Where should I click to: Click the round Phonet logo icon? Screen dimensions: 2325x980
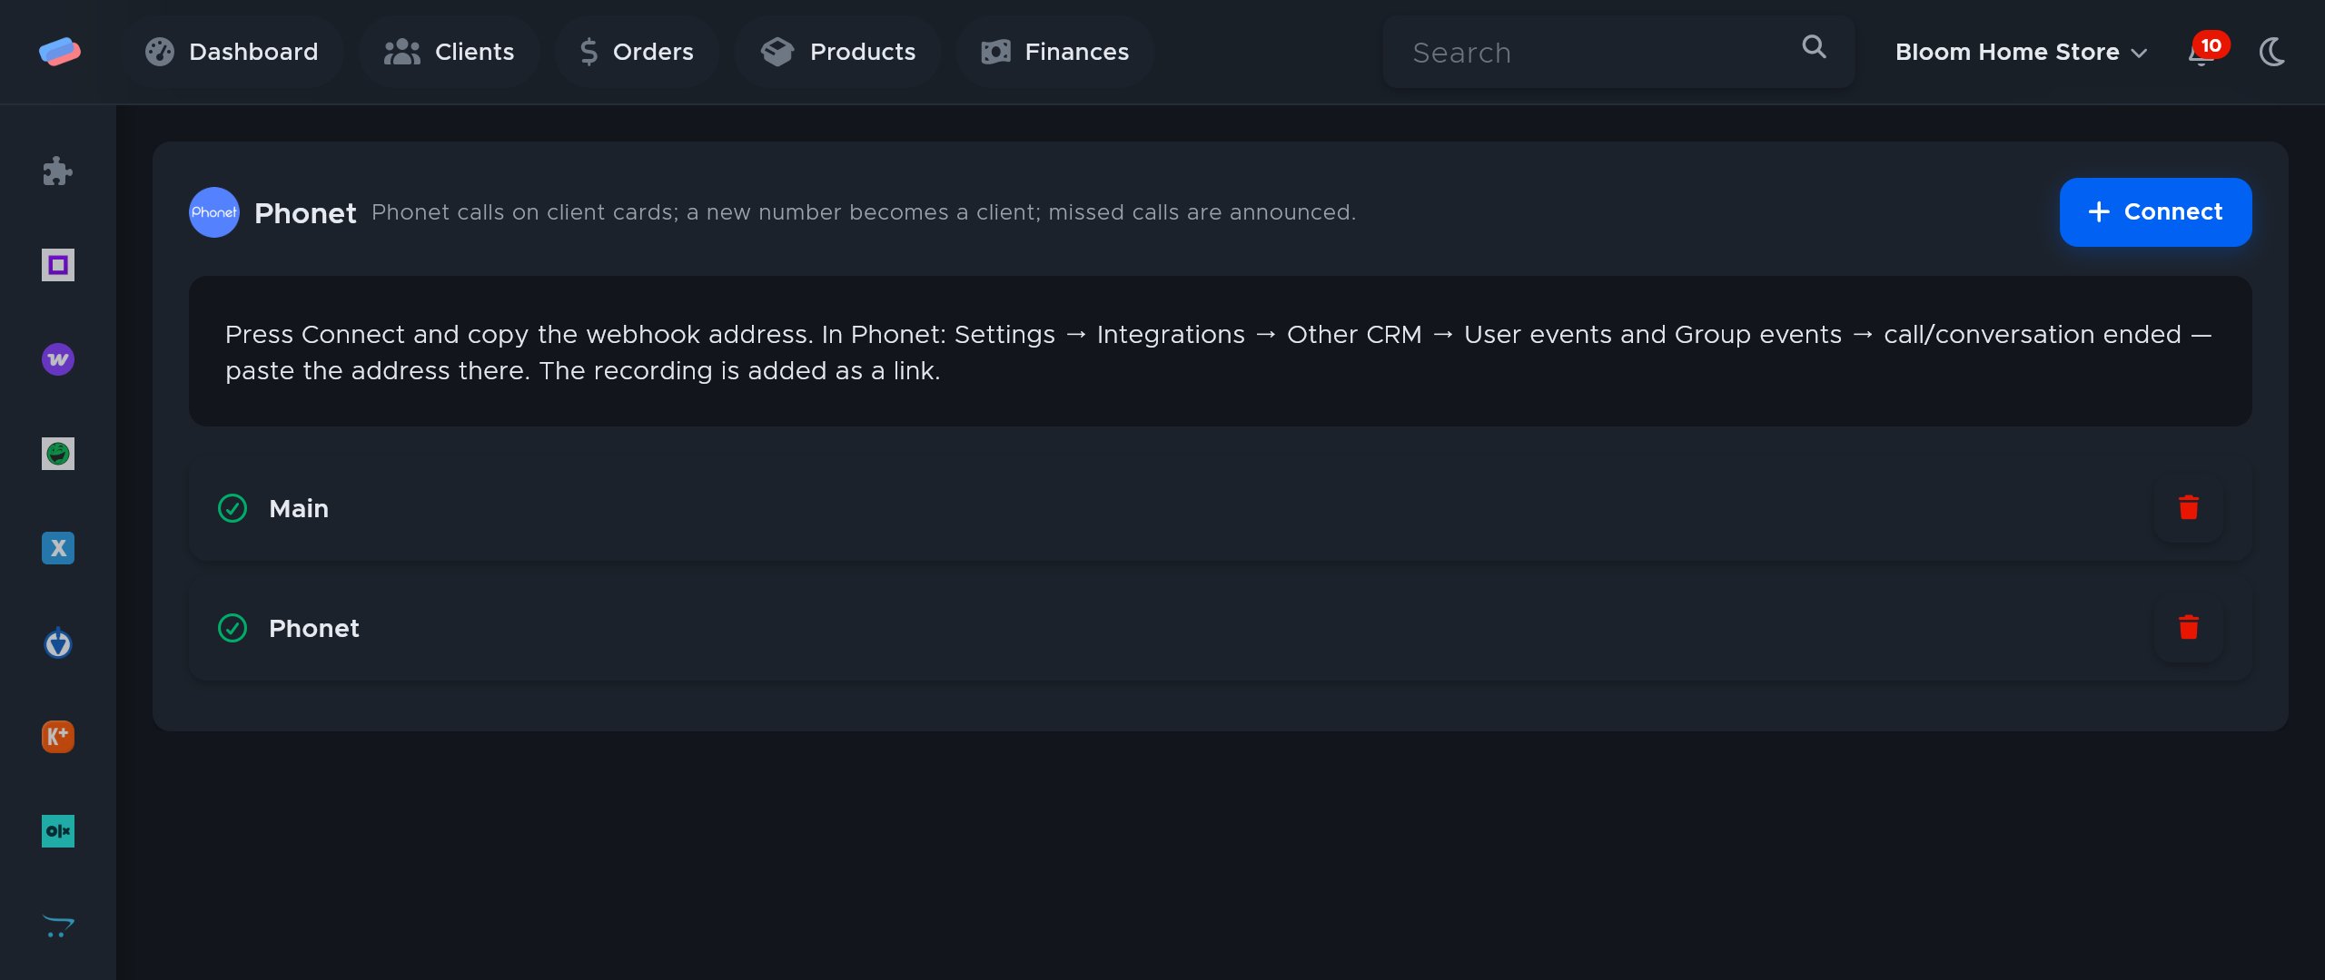point(213,212)
